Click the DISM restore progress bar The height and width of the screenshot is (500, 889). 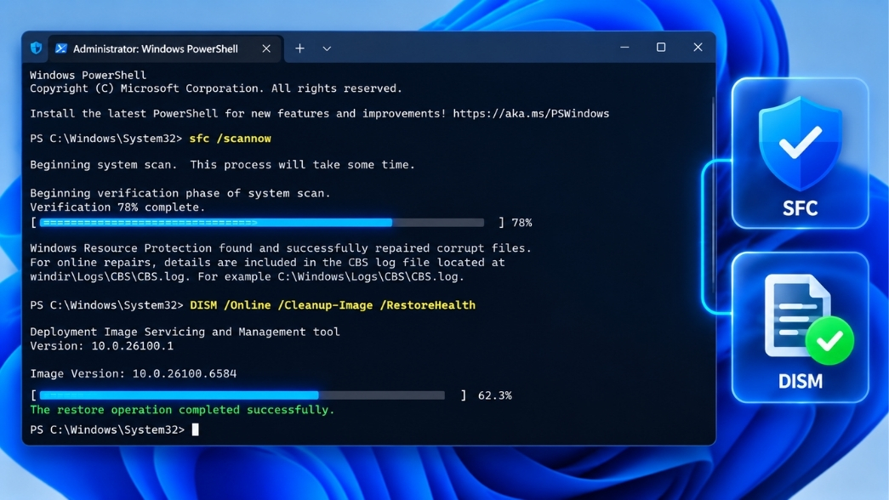coord(242,395)
